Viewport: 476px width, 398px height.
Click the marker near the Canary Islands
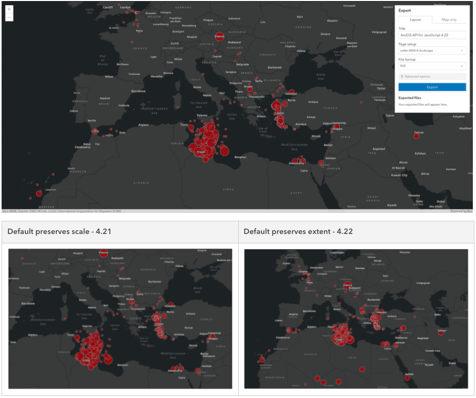pos(38,193)
